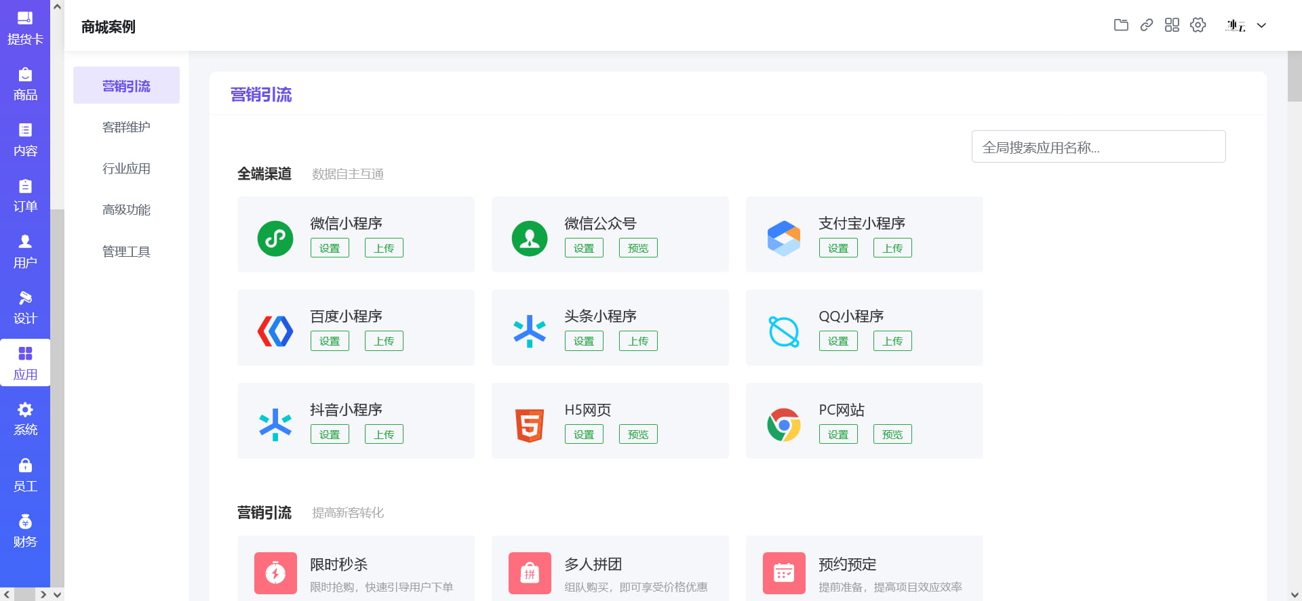Click 设置 under 微信公众号
The width and height of the screenshot is (1302, 601).
pos(584,248)
